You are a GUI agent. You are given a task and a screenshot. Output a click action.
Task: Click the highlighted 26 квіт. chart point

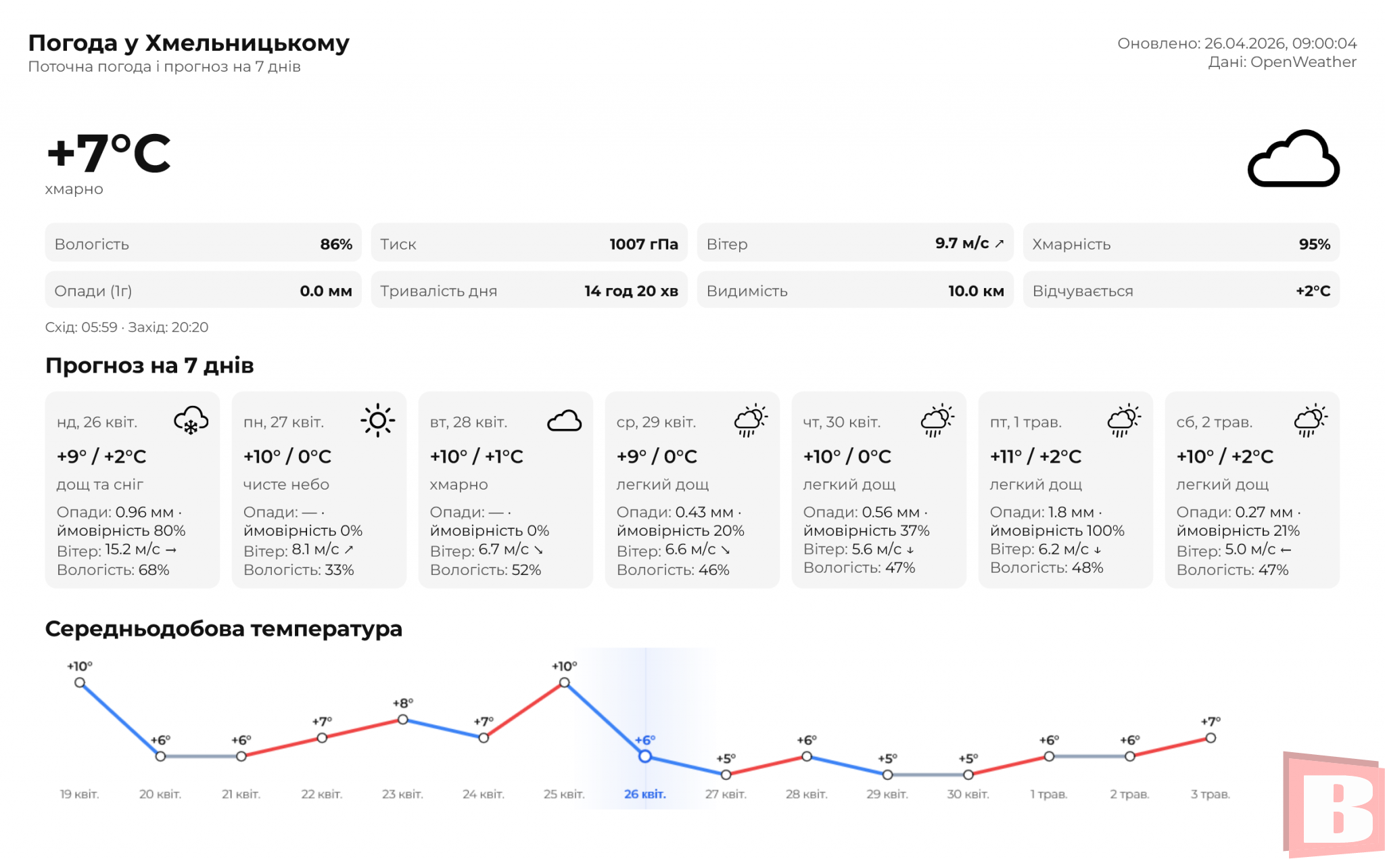click(x=645, y=756)
